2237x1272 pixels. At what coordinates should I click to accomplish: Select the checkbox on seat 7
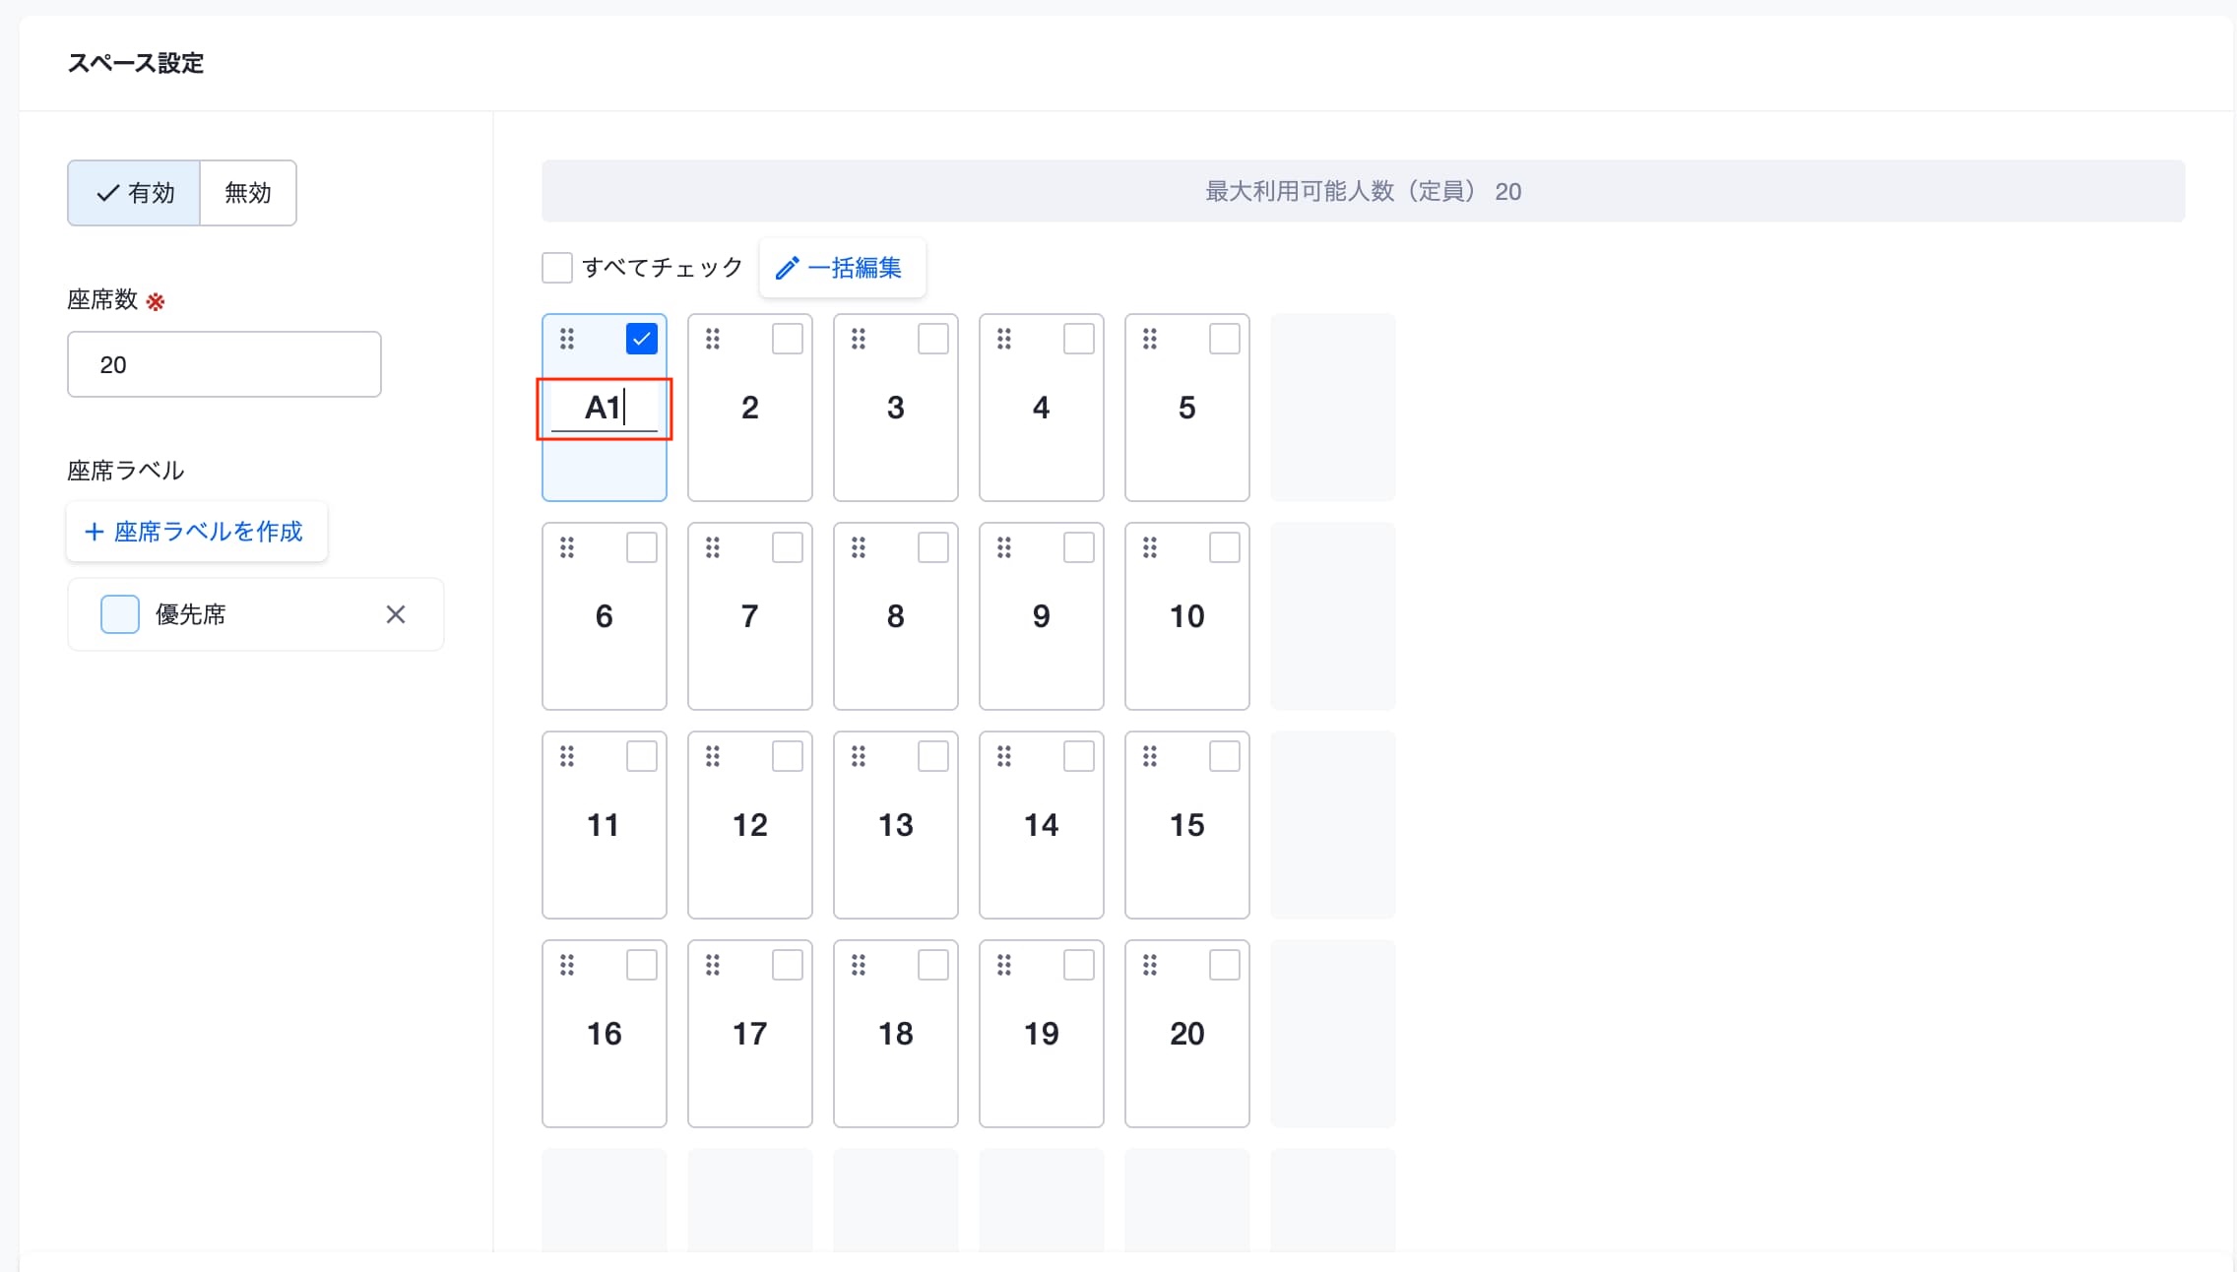(788, 547)
